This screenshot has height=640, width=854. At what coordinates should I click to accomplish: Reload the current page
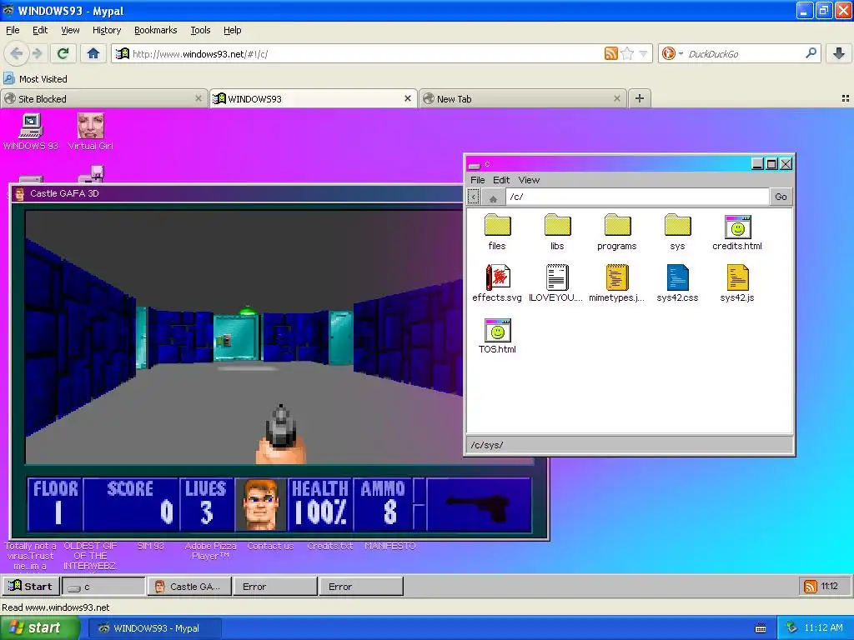pos(63,53)
